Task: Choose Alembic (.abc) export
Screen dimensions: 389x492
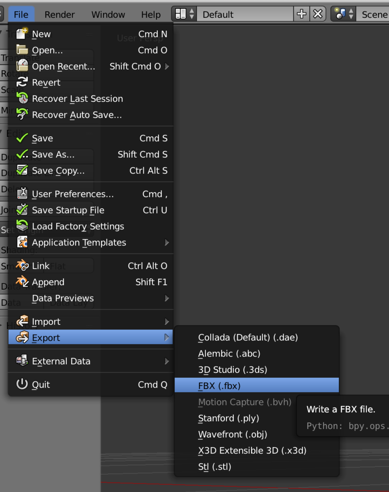Action: [257, 353]
